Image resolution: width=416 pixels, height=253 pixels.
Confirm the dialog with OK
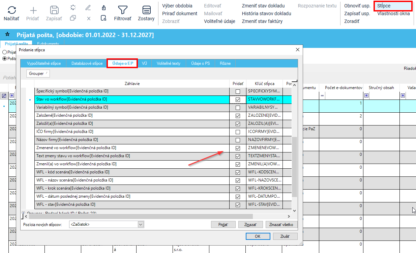[258, 236]
